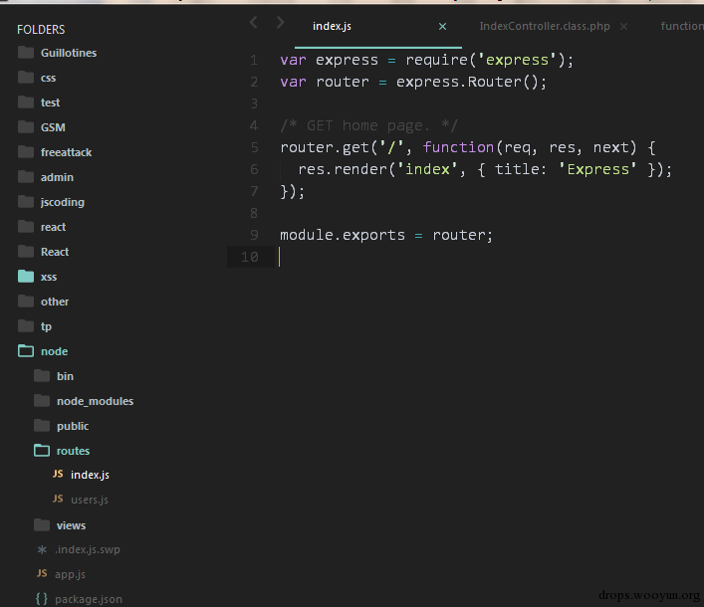Close the IndexController.class.php tab
This screenshot has width=704, height=607.
pos(623,27)
